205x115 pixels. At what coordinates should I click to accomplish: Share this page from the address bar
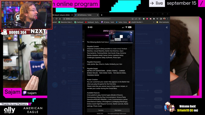pyautogui.click(x=136, y=19)
